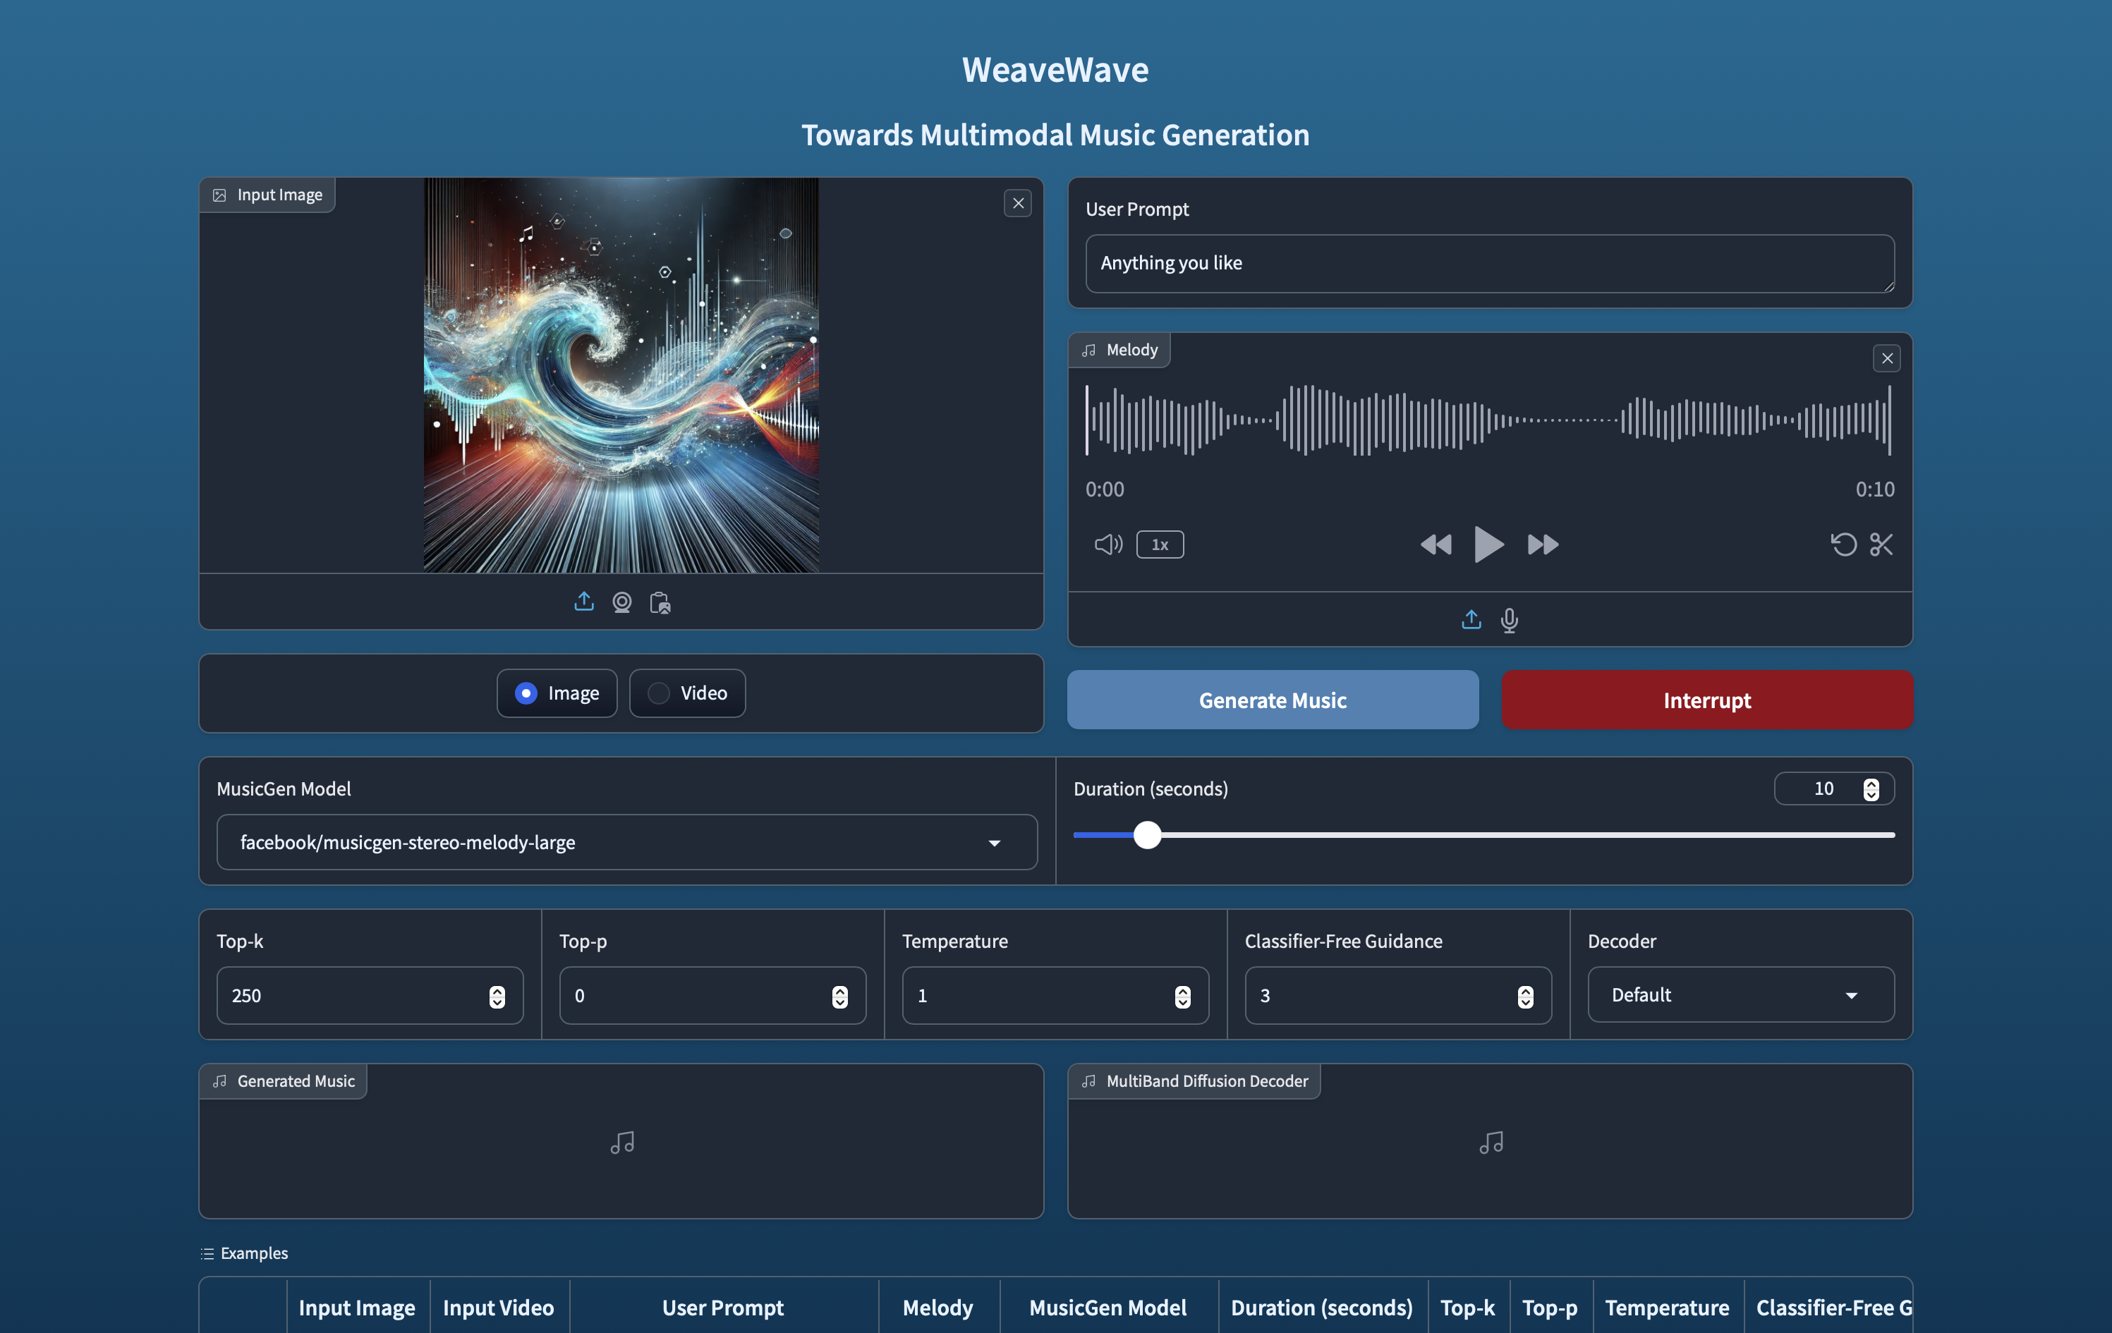
Task: Fast-forward the Melody audio
Action: coord(1543,544)
